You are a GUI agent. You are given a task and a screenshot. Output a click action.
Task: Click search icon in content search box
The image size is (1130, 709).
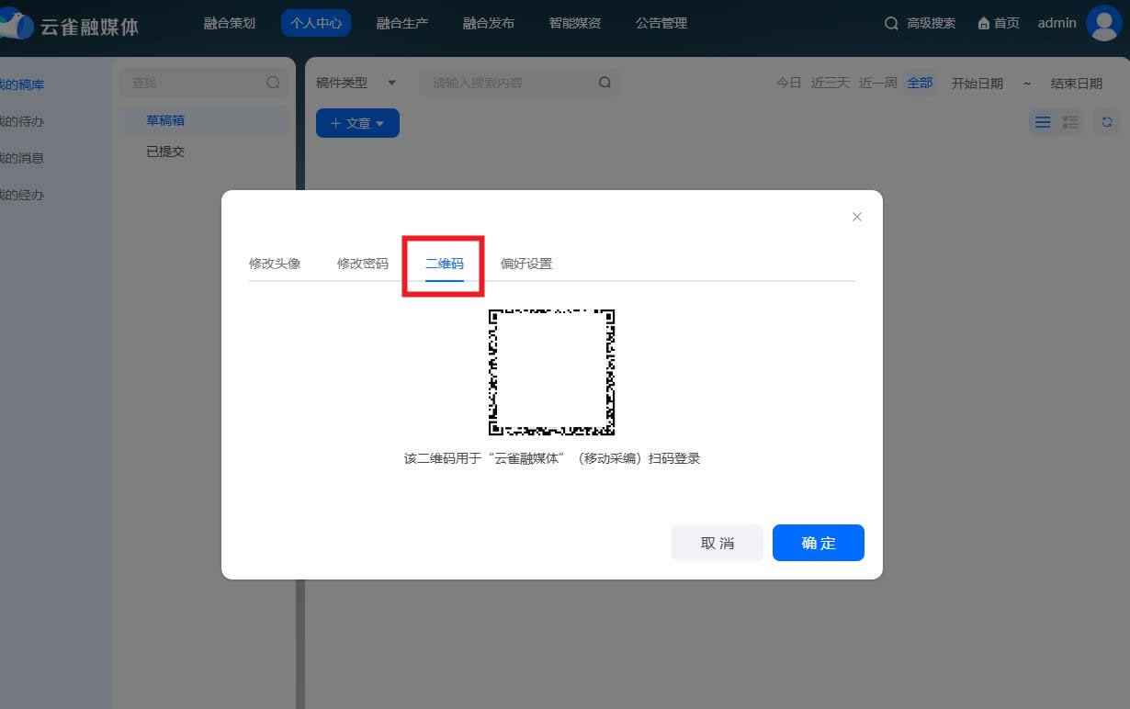point(605,82)
